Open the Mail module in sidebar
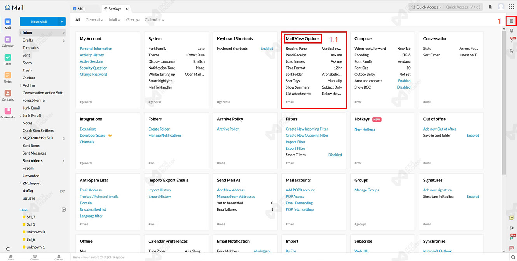Viewport: 517px width, 261px height. pos(8,24)
